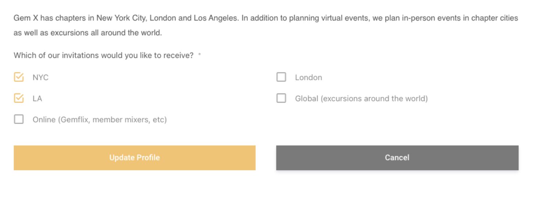Click the required-field asterisk after the question
The image size is (535, 198).
point(200,55)
